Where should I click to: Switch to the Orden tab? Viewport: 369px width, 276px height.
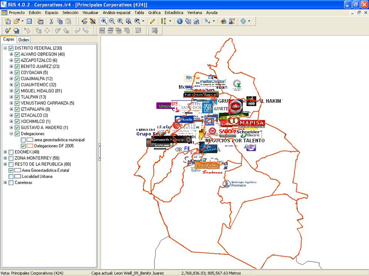pos(24,39)
